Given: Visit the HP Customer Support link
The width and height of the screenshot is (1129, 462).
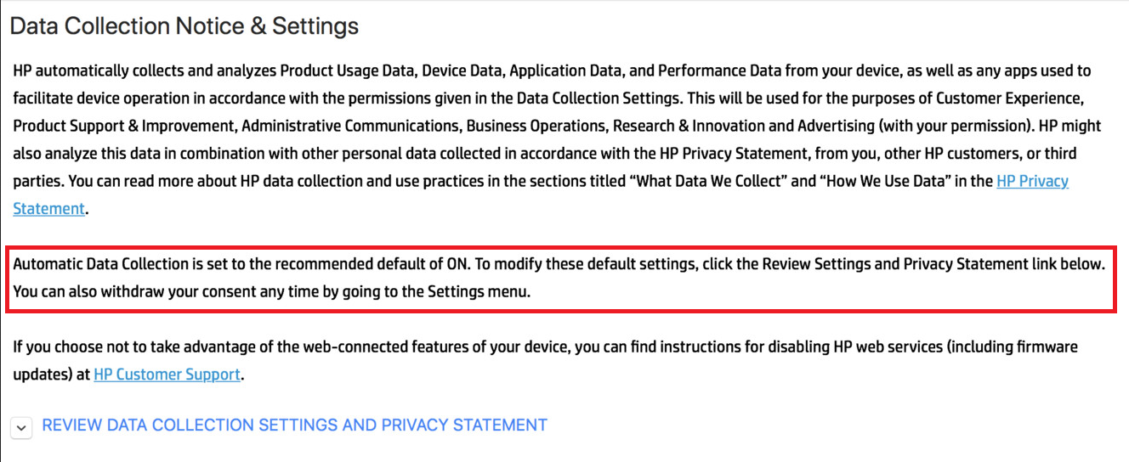Looking at the screenshot, I should [167, 374].
